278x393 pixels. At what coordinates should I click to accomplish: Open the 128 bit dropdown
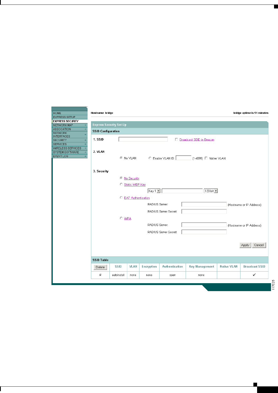[x=211, y=191]
